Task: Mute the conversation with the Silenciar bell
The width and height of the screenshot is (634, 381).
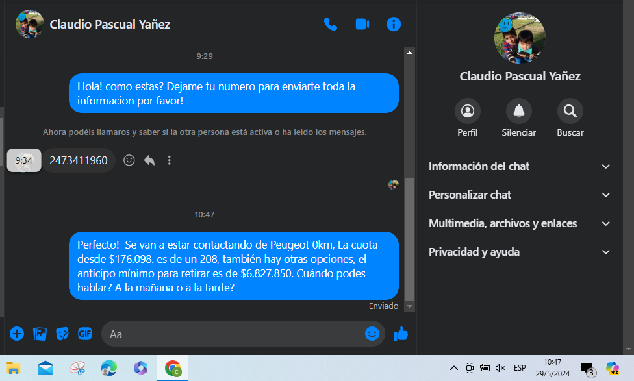Action: coord(519,111)
